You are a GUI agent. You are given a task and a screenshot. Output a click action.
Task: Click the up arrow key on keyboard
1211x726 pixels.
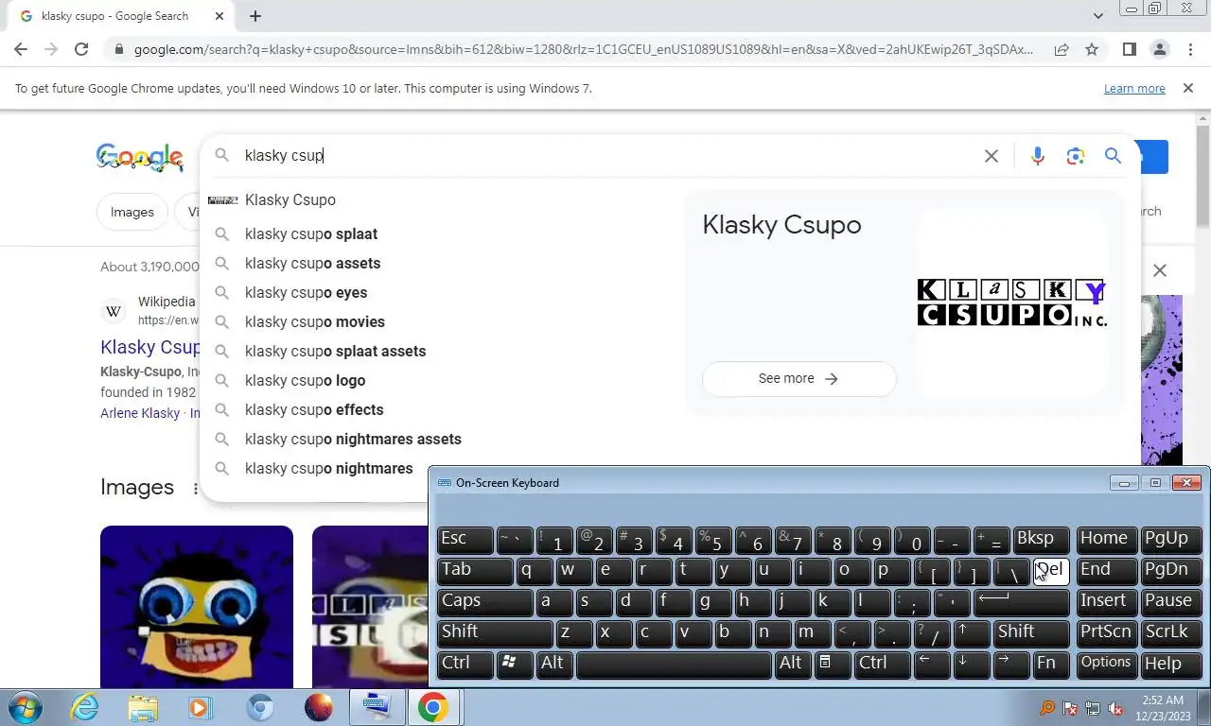970,633
